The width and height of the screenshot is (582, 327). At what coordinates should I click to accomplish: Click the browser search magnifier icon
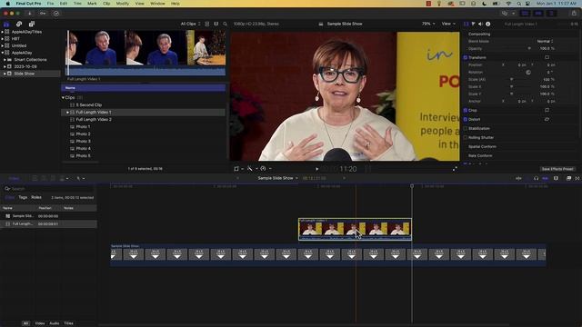point(225,24)
